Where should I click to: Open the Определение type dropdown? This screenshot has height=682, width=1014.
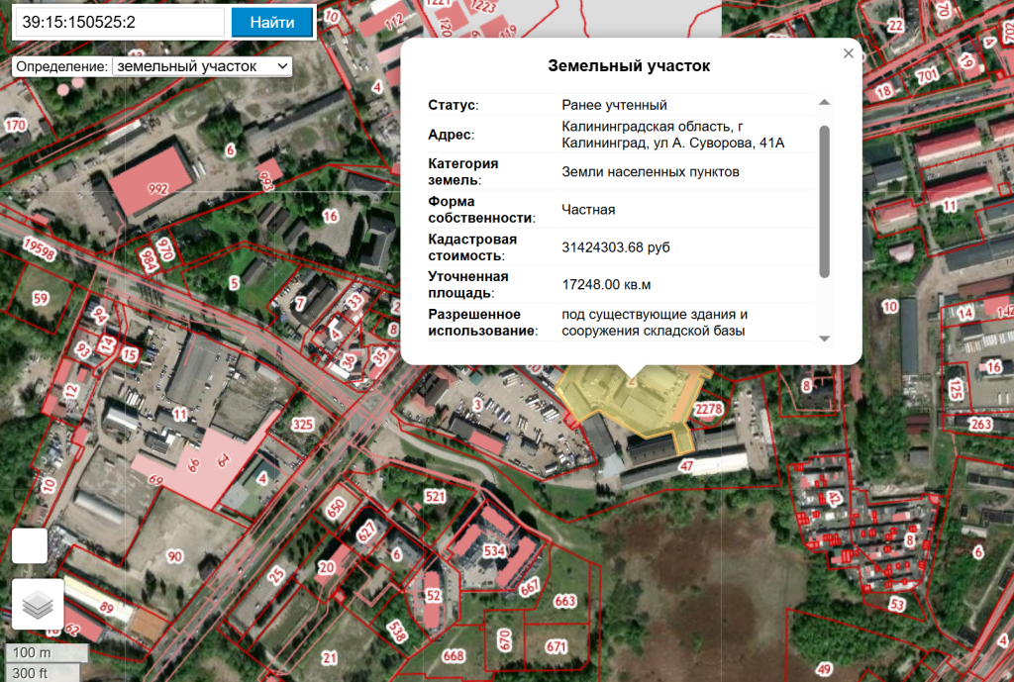point(202,66)
